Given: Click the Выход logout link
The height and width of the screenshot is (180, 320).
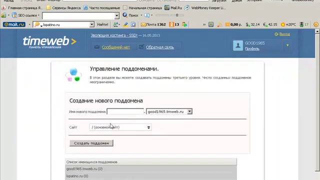Looking at the screenshot, I should 284,34.
